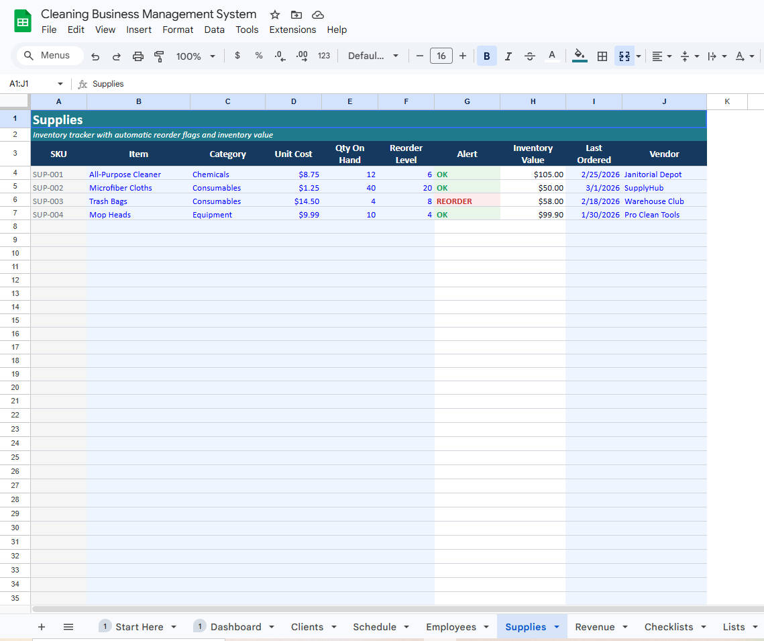This screenshot has width=764, height=641.
Task: Open text rotation dropdown
Action: pos(745,56)
